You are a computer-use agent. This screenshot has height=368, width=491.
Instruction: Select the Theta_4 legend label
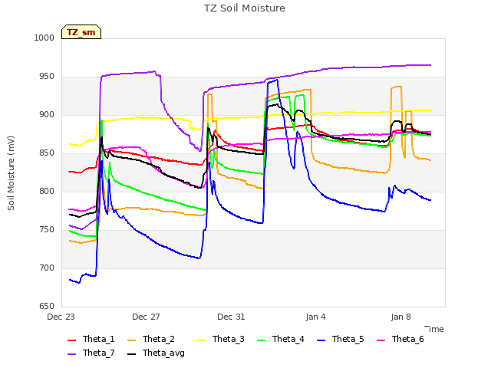pyautogui.click(x=288, y=339)
